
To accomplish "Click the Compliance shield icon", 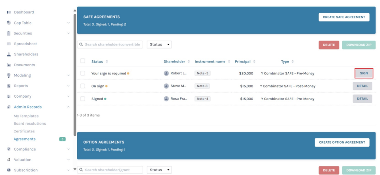I will coord(9,149).
